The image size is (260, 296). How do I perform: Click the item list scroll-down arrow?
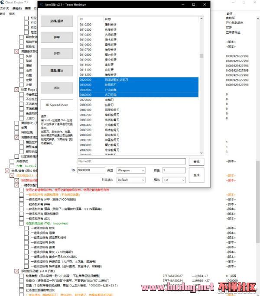point(201,153)
